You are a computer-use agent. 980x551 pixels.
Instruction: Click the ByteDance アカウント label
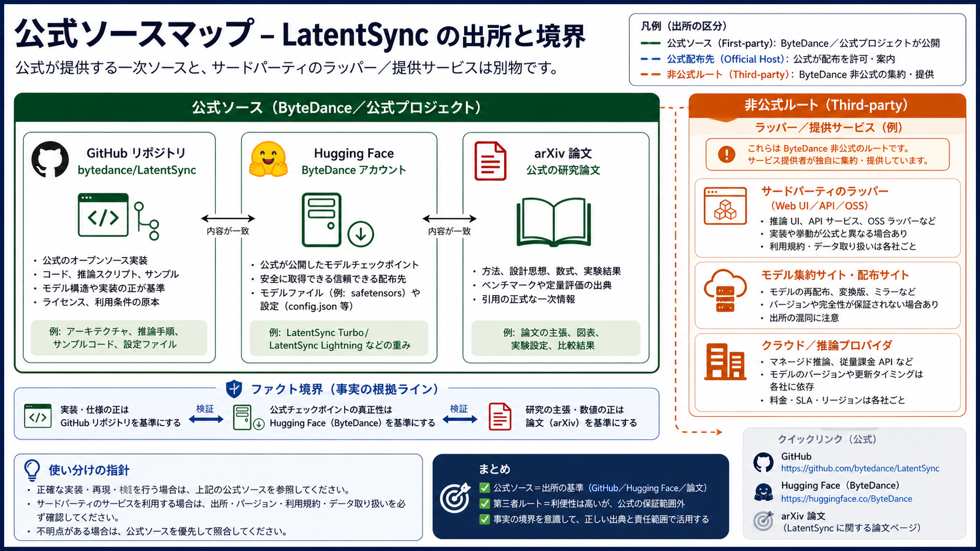353,170
